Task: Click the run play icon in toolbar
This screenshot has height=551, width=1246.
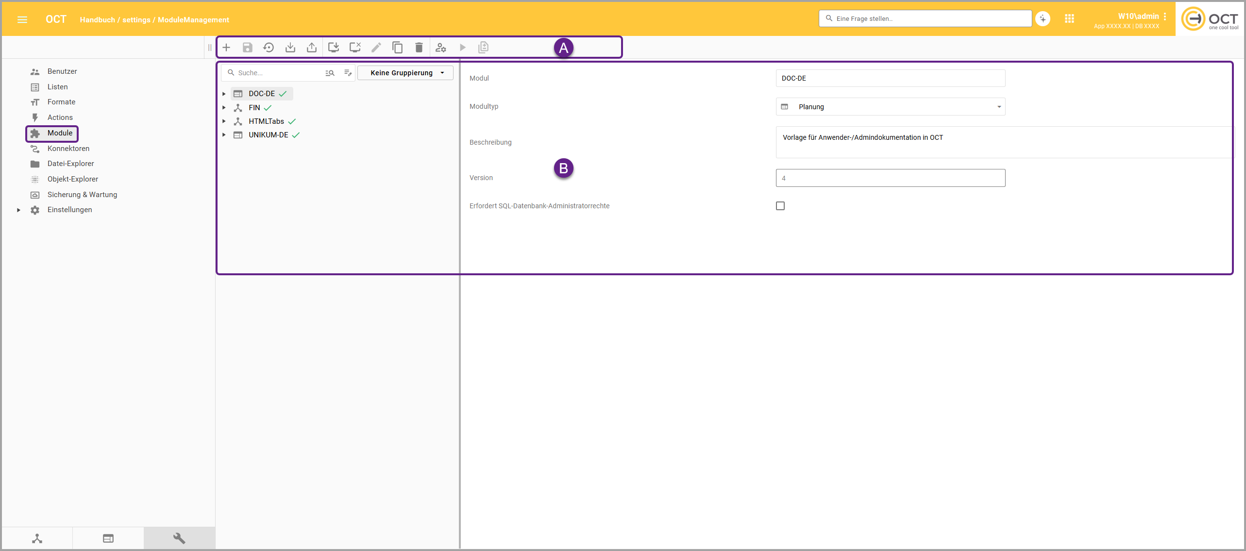Action: tap(462, 48)
